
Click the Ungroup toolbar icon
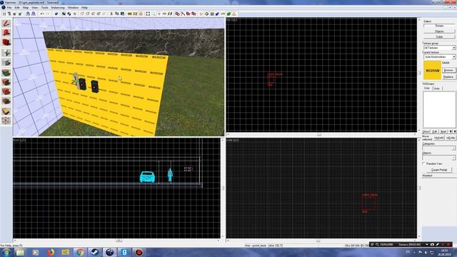[x=69, y=14]
